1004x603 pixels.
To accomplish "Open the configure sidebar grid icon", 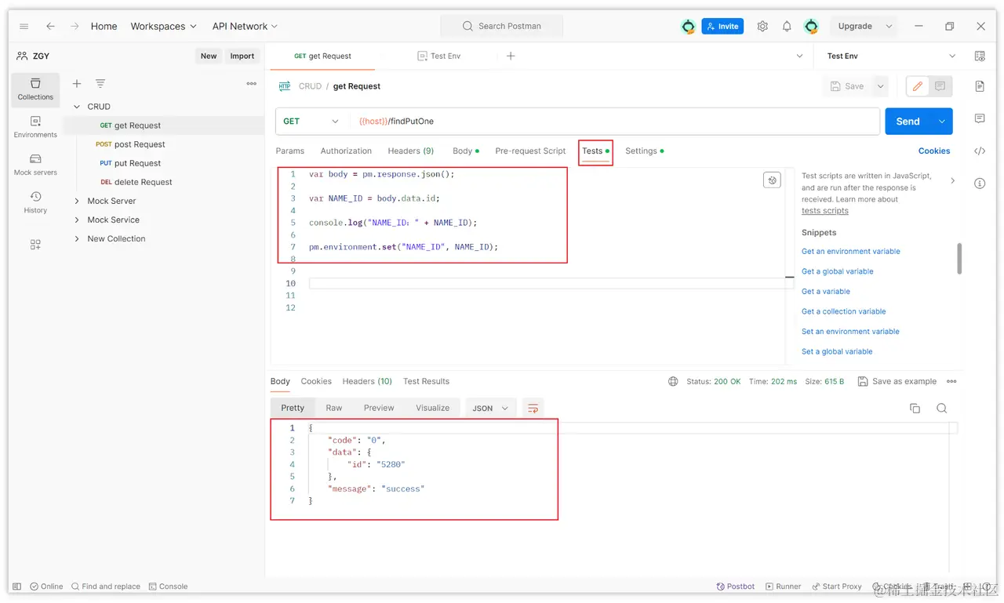I will tap(35, 245).
